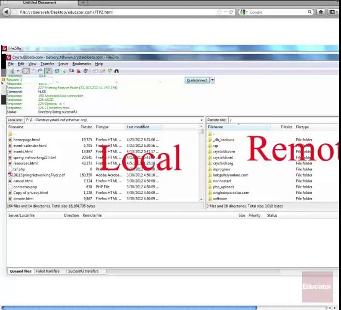341x310 pixels.
Task: Open the Bookmarks menu
Action: [x=81, y=64]
